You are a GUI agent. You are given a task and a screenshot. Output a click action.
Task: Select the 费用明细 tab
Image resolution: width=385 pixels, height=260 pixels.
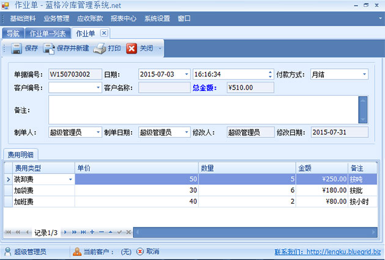20,154
